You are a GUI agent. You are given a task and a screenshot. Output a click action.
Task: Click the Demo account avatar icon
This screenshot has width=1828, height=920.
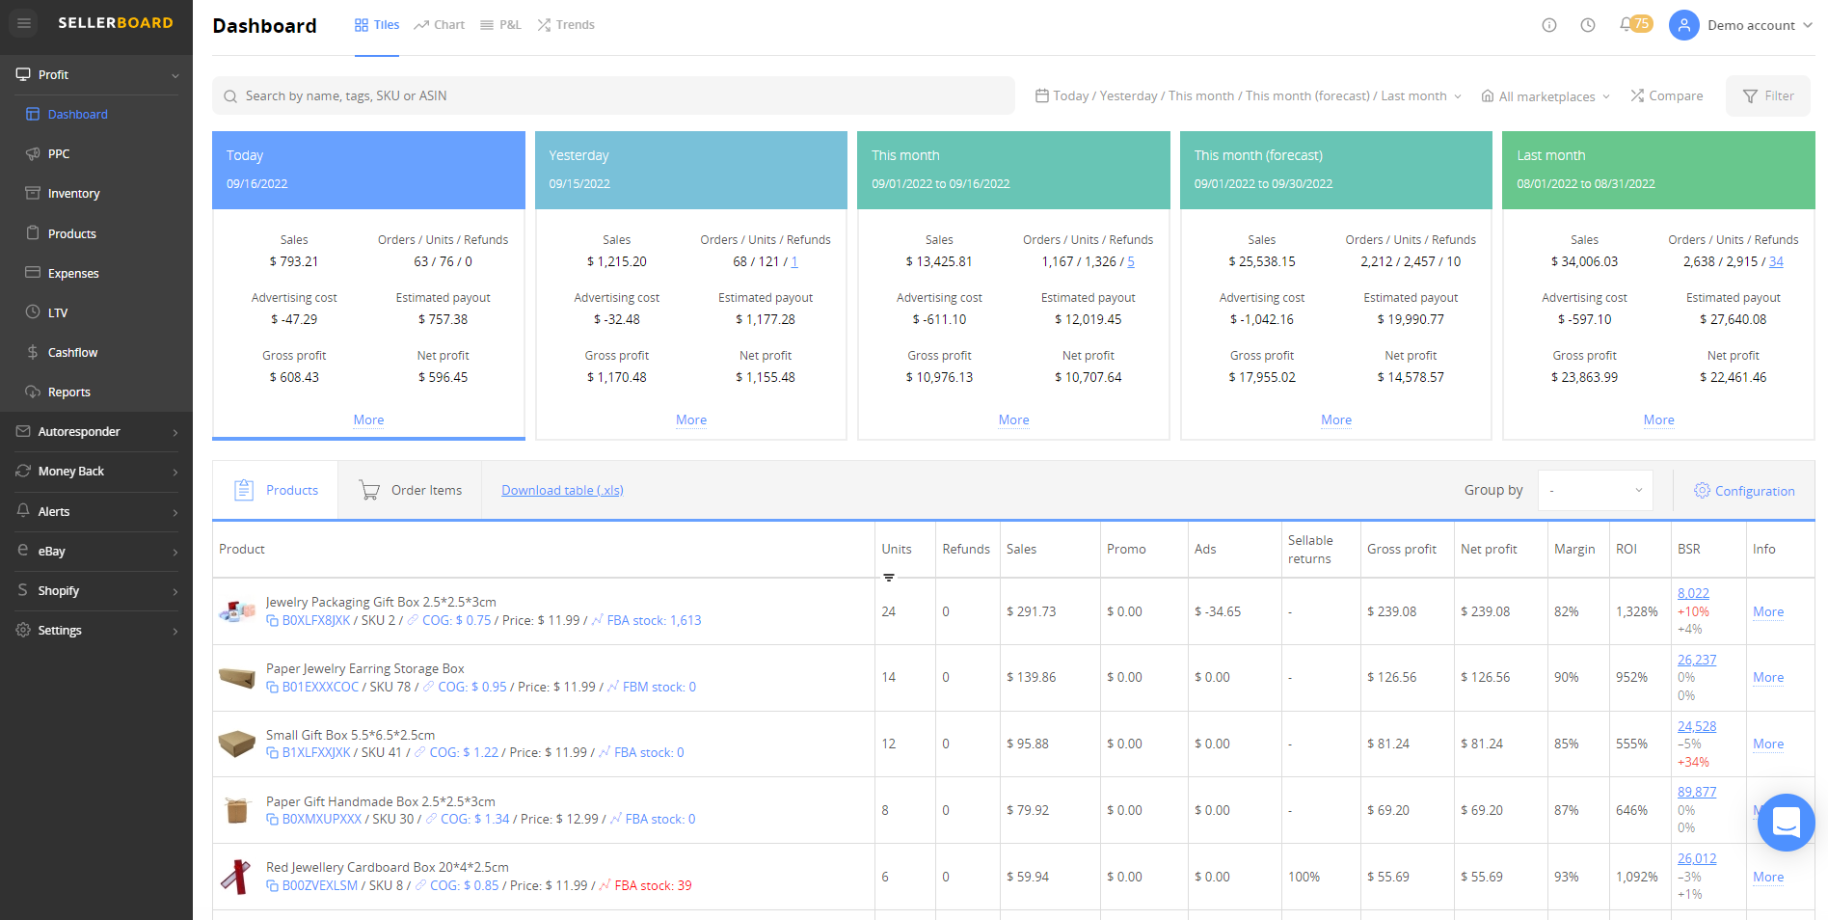point(1683,25)
